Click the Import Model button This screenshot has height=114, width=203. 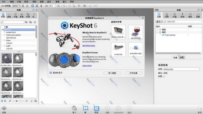pyautogui.click(x=112, y=73)
